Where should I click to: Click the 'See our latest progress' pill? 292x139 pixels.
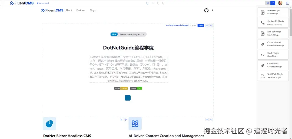pos(128,34)
